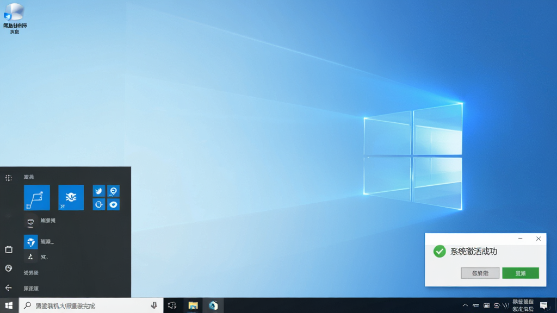Click the green button in the 系统激活成功 dialog
Viewport: 557px width, 313px height.
coord(521,273)
